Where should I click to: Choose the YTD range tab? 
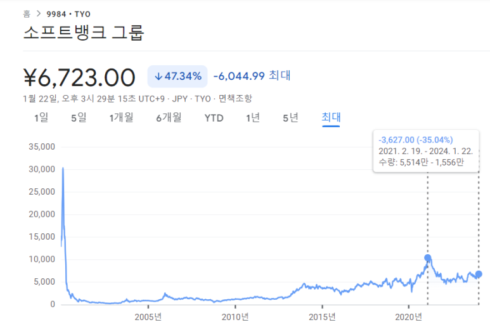(x=214, y=118)
